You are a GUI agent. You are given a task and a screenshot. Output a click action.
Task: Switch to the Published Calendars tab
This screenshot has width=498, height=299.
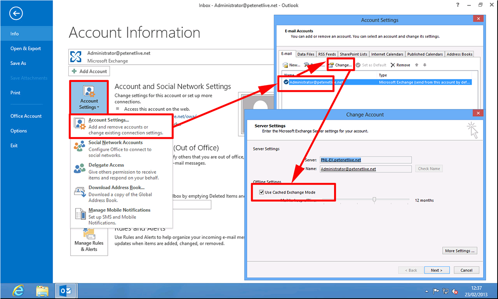(x=425, y=54)
